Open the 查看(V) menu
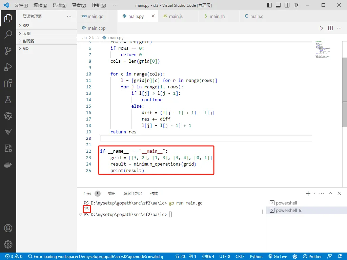Viewport: 347px width, 260px height. (79, 5)
